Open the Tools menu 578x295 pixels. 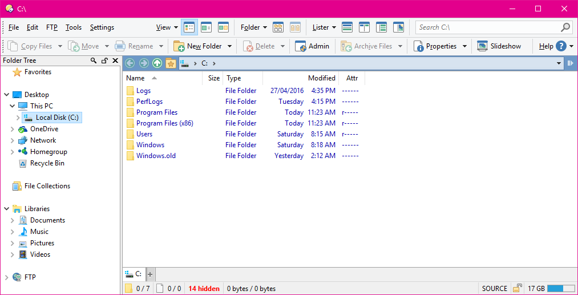click(74, 27)
